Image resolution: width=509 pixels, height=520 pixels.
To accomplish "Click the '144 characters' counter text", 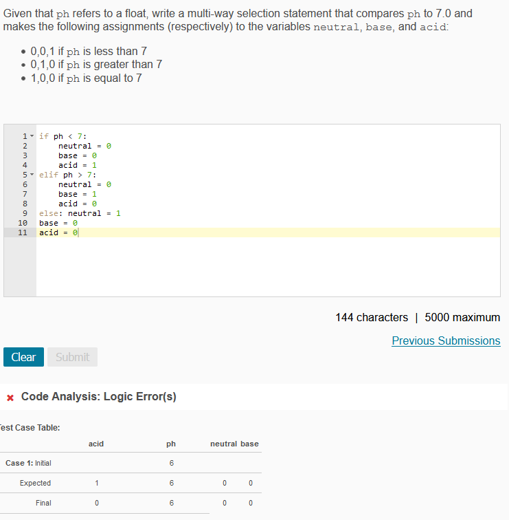I will (372, 317).
